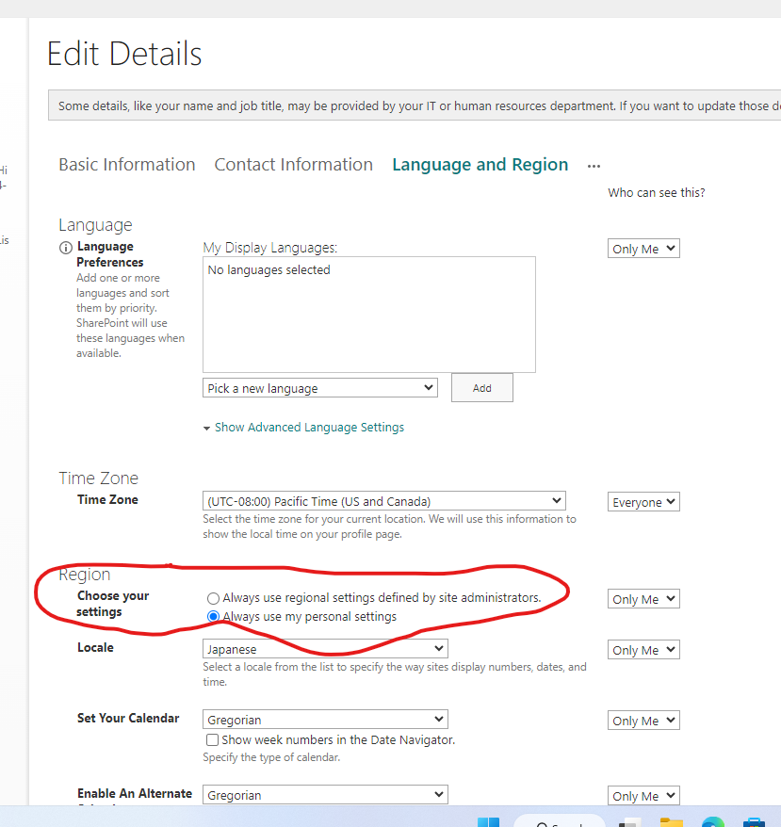Enable Show week numbers in the Date Navigator

(x=212, y=739)
